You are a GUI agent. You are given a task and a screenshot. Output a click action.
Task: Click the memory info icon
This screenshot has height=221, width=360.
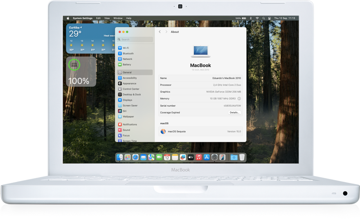coord(239,99)
